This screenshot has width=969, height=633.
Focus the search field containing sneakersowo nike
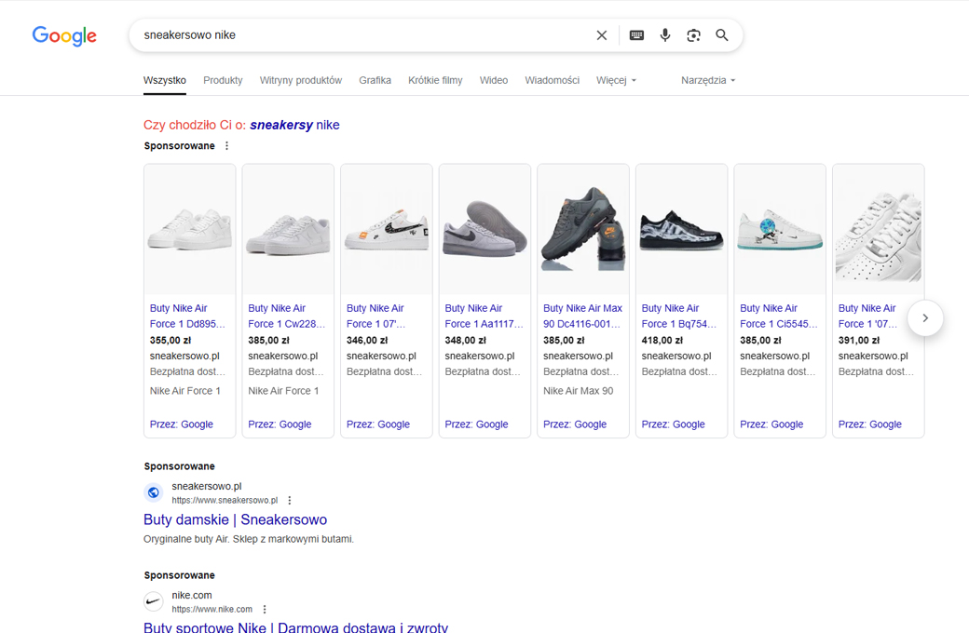point(364,35)
